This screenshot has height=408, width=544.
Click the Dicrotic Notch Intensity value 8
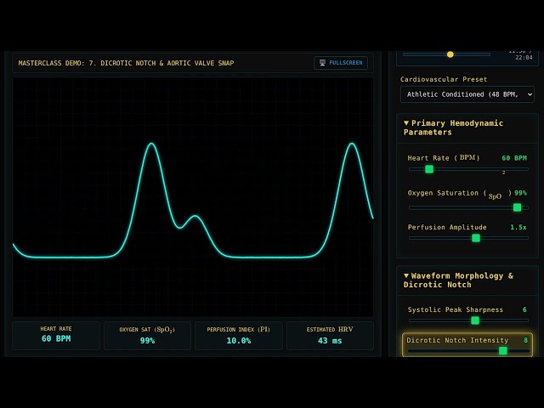(x=525, y=340)
